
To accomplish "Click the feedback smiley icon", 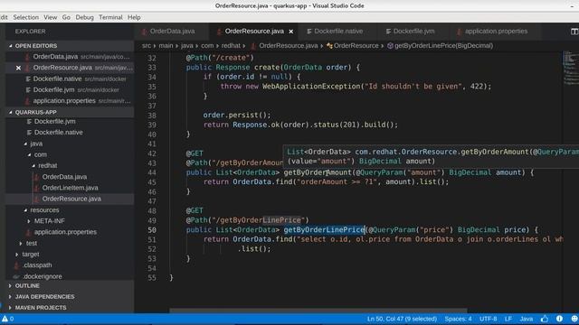I will point(574,319).
